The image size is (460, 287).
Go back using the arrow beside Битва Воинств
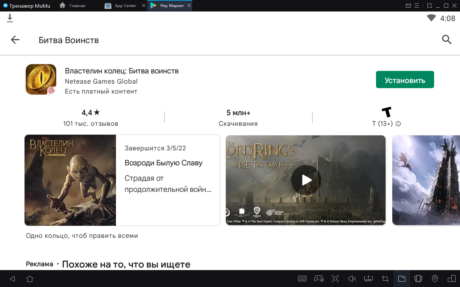coord(15,40)
